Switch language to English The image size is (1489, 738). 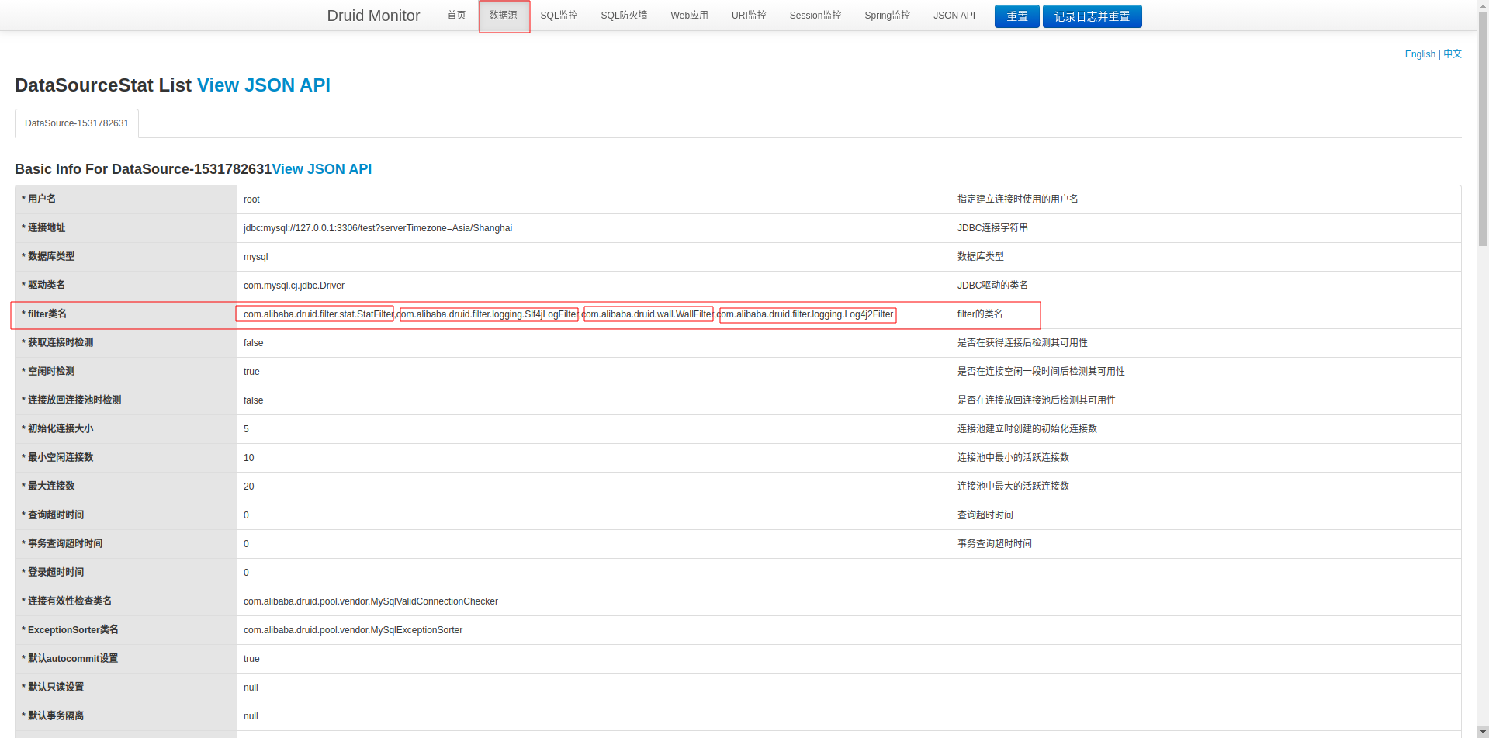pos(1420,54)
